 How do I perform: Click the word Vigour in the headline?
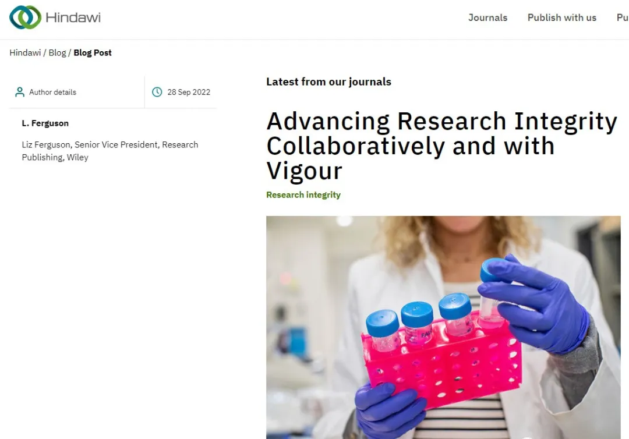[x=304, y=171]
